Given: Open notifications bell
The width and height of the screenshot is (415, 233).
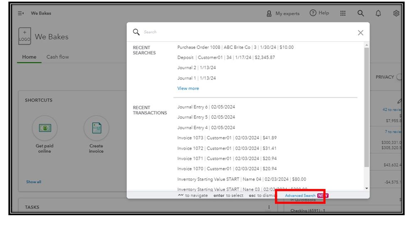Looking at the screenshot, I should pyautogui.click(x=378, y=13).
